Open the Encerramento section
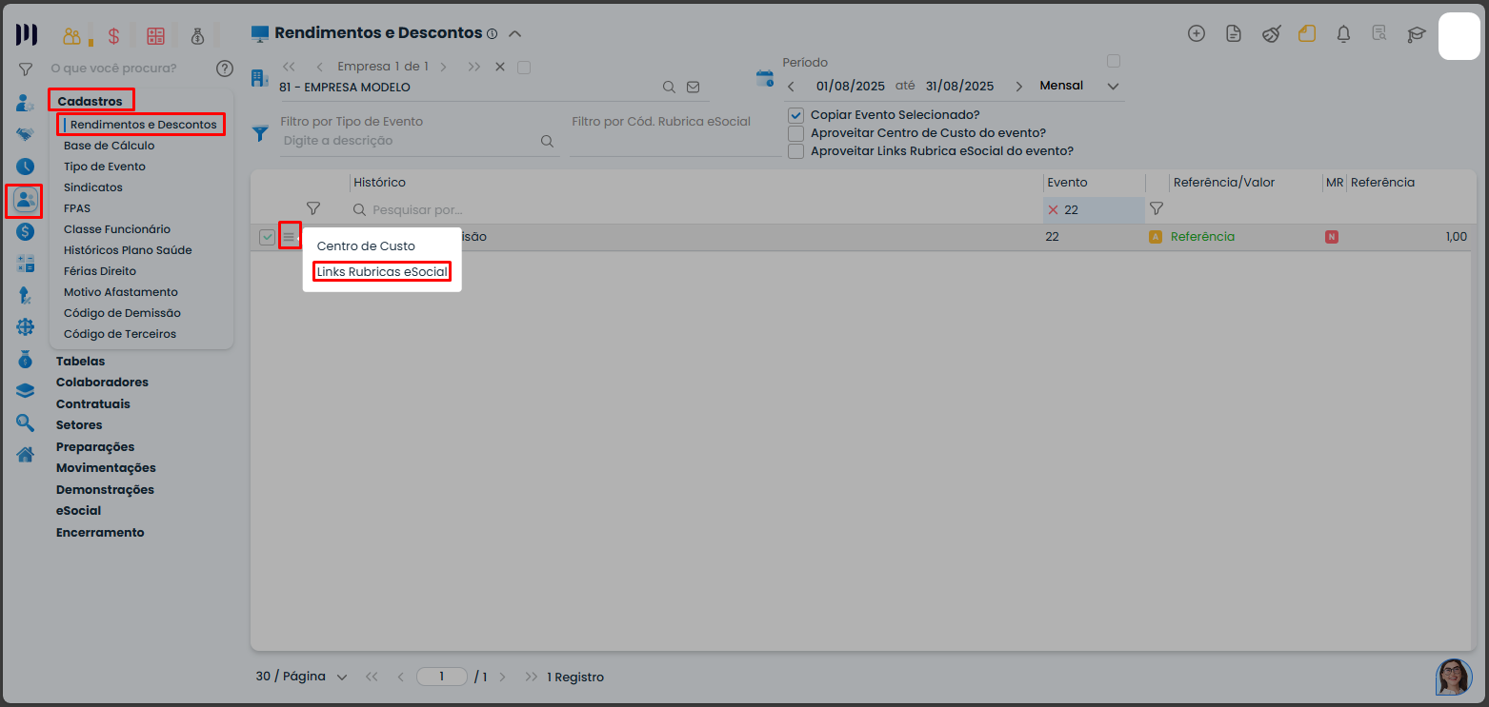Image resolution: width=1489 pixels, height=707 pixels. tap(100, 532)
